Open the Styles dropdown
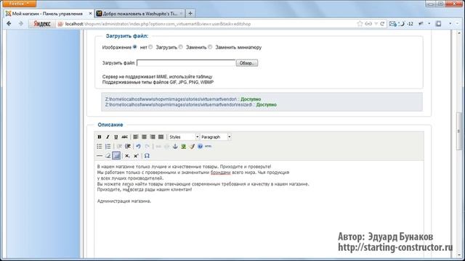 click(183, 137)
